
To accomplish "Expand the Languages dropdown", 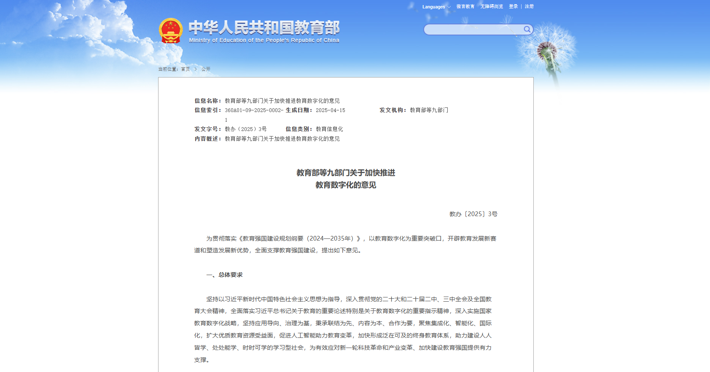I will [x=436, y=7].
